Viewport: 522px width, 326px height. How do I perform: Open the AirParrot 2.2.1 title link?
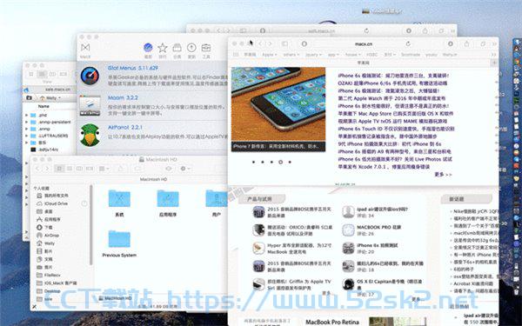tap(124, 128)
